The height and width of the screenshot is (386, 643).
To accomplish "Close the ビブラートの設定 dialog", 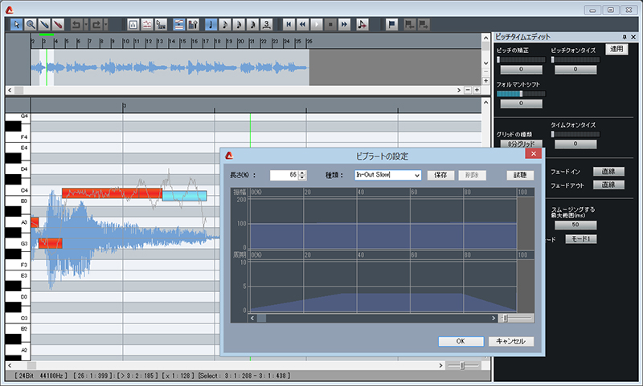I will (533, 154).
